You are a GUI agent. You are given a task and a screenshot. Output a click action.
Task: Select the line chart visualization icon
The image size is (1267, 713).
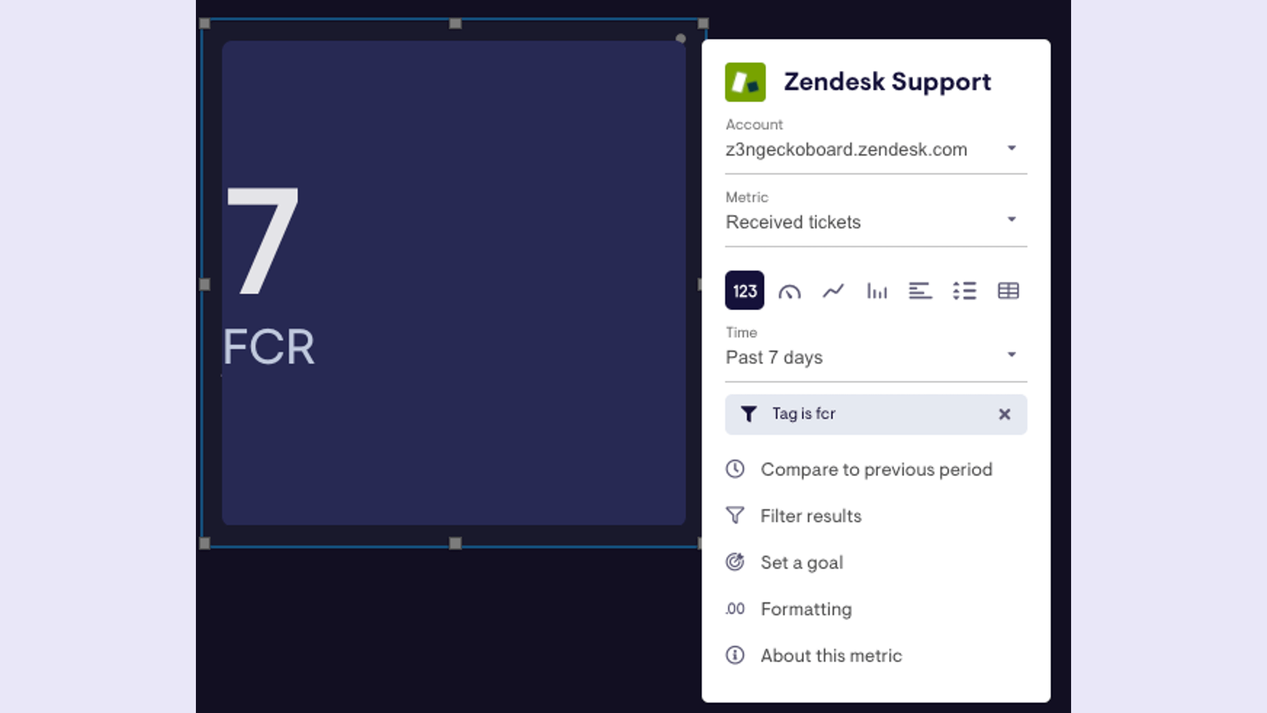pos(833,291)
